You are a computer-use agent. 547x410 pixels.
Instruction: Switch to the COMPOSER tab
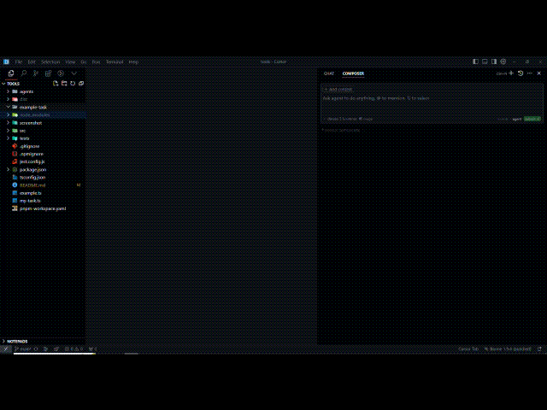click(x=353, y=73)
